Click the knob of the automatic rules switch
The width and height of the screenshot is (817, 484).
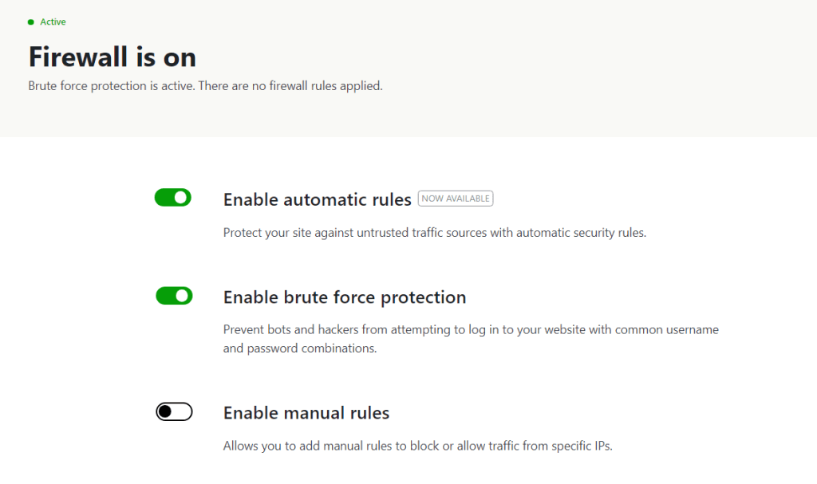[x=182, y=197]
